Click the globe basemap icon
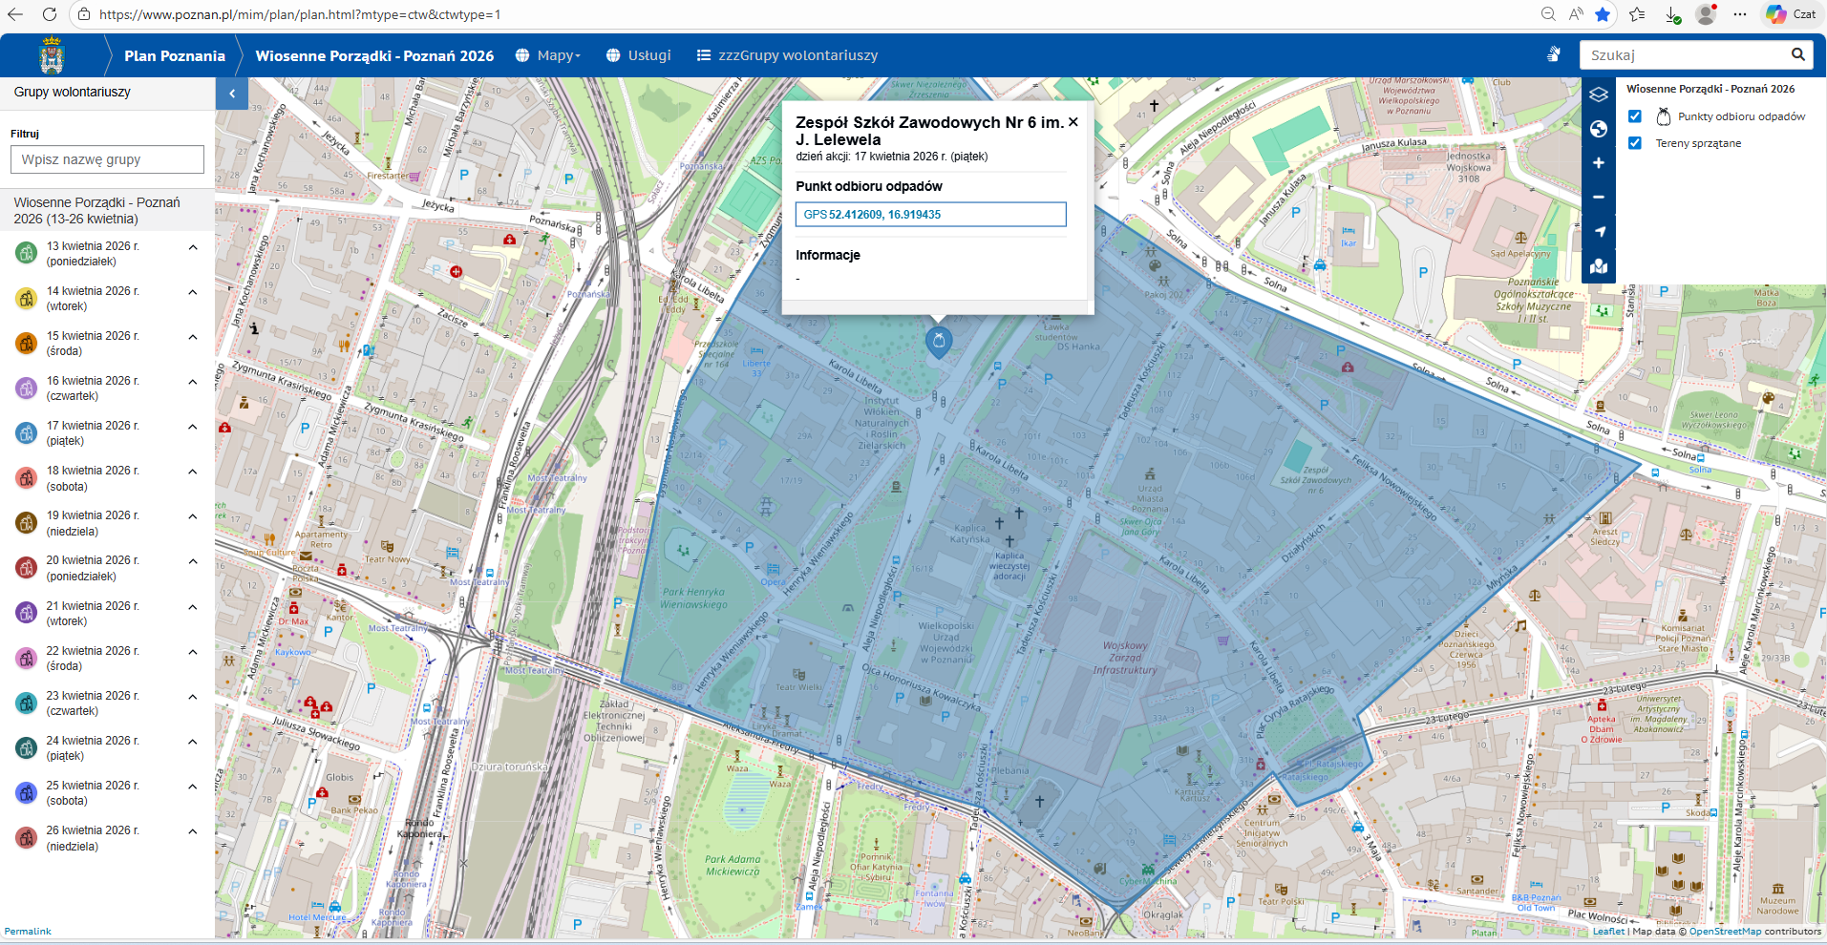The width and height of the screenshot is (1827, 945). [x=1599, y=129]
